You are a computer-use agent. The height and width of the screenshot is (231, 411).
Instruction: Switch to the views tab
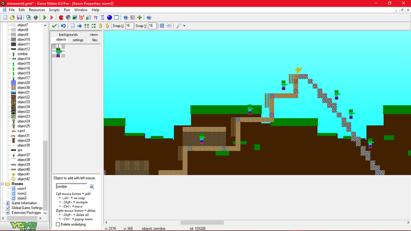(x=94, y=35)
